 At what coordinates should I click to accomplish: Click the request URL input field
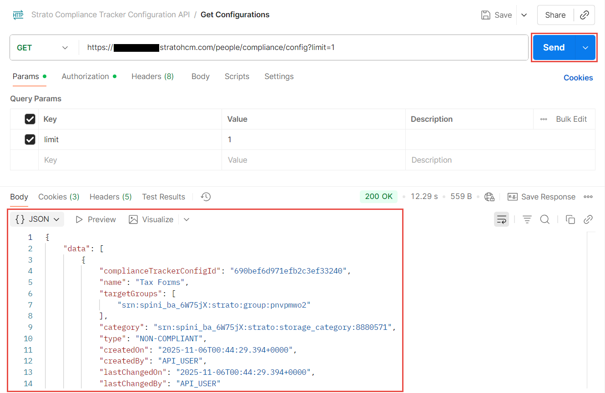300,47
